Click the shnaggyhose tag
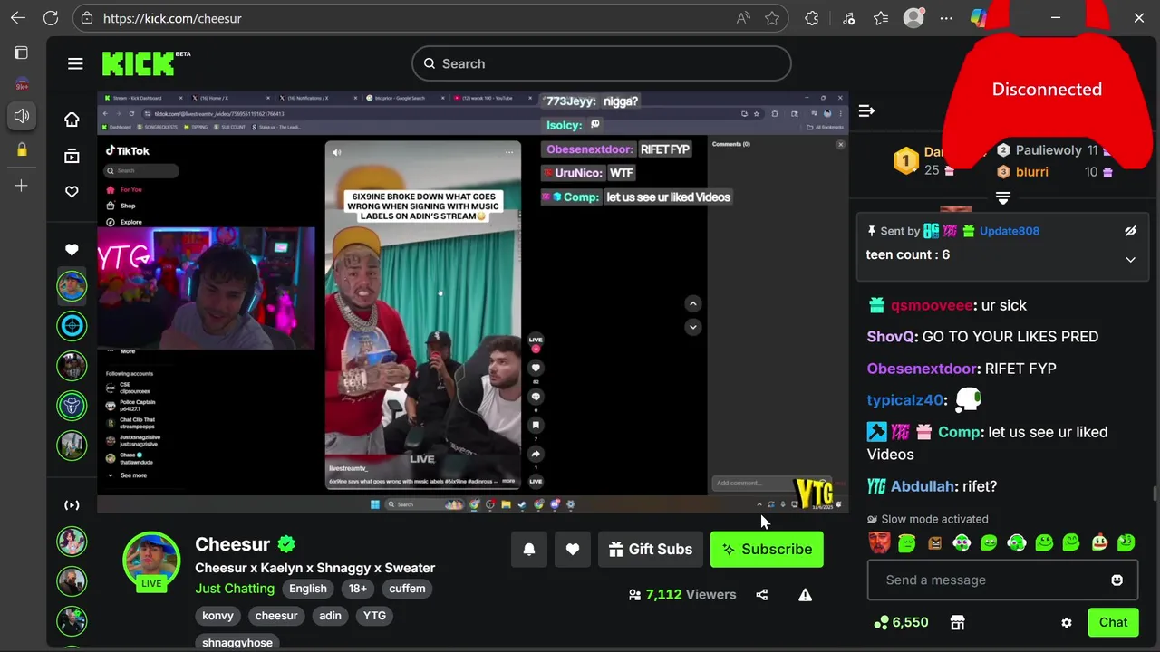The width and height of the screenshot is (1160, 652). (x=237, y=642)
